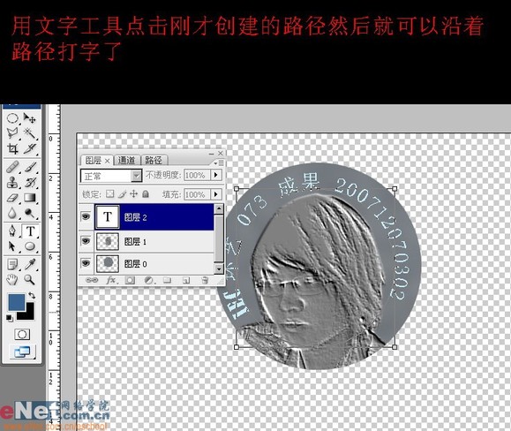Toggle lock all padlock icon
511x431 pixels.
click(146, 194)
